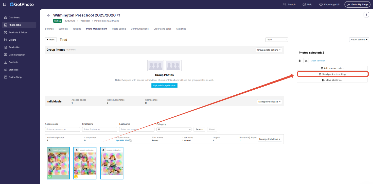Click the GotPhoto logo

22,4
